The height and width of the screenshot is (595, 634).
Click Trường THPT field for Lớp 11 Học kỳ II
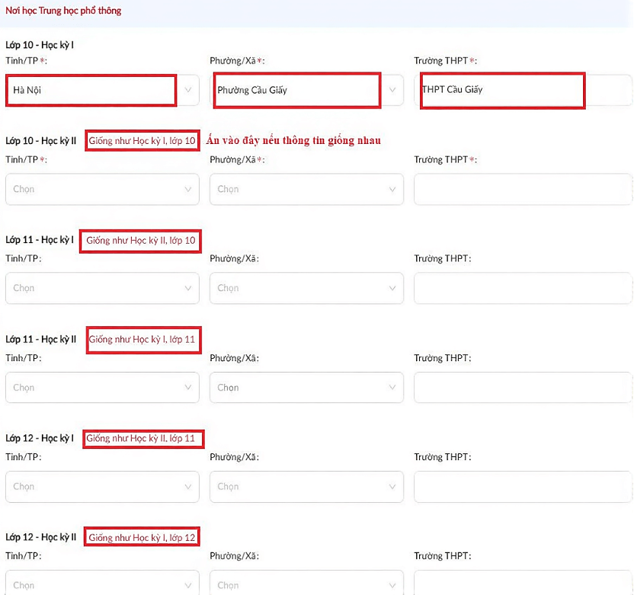523,387
